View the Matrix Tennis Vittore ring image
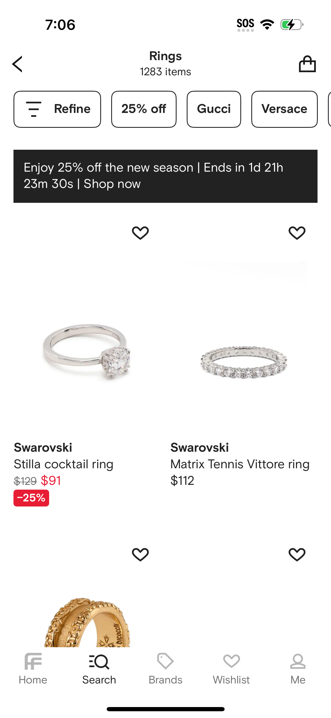Image resolution: width=331 pixels, height=718 pixels. (x=243, y=362)
